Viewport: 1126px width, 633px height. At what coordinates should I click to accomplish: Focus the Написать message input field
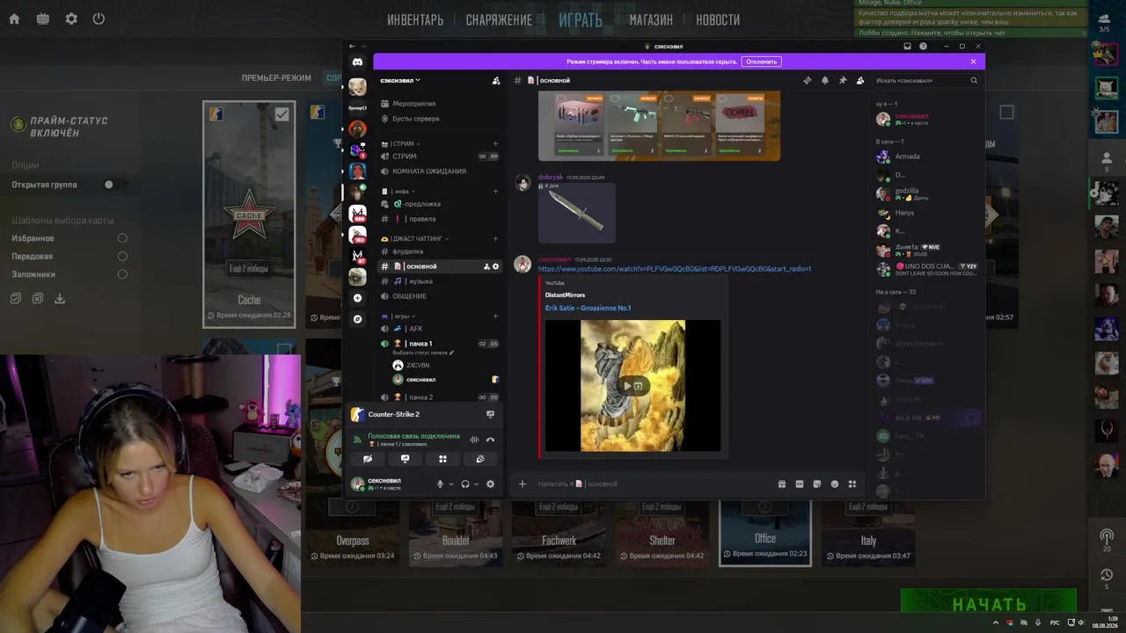point(651,484)
